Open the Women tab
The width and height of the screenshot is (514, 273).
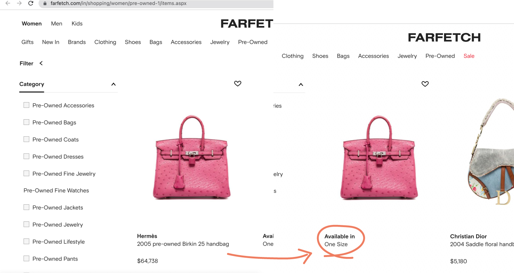[x=32, y=23]
